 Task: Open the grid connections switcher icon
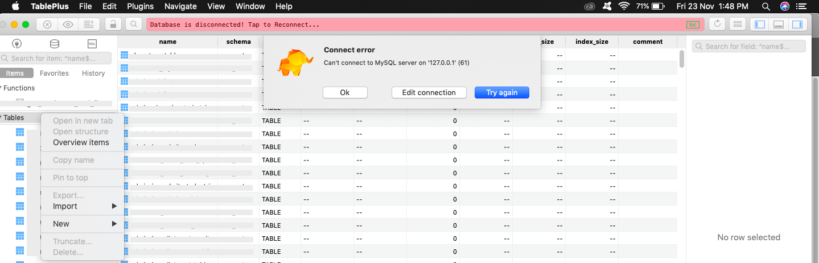coord(738,24)
